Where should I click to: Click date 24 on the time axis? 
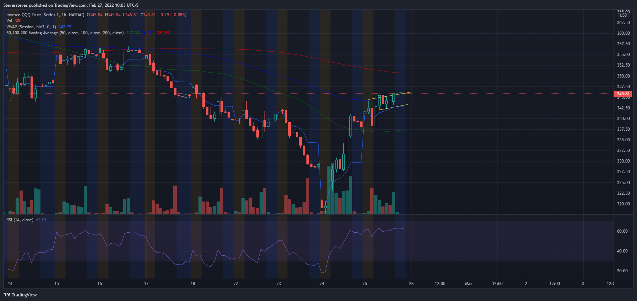(322, 284)
